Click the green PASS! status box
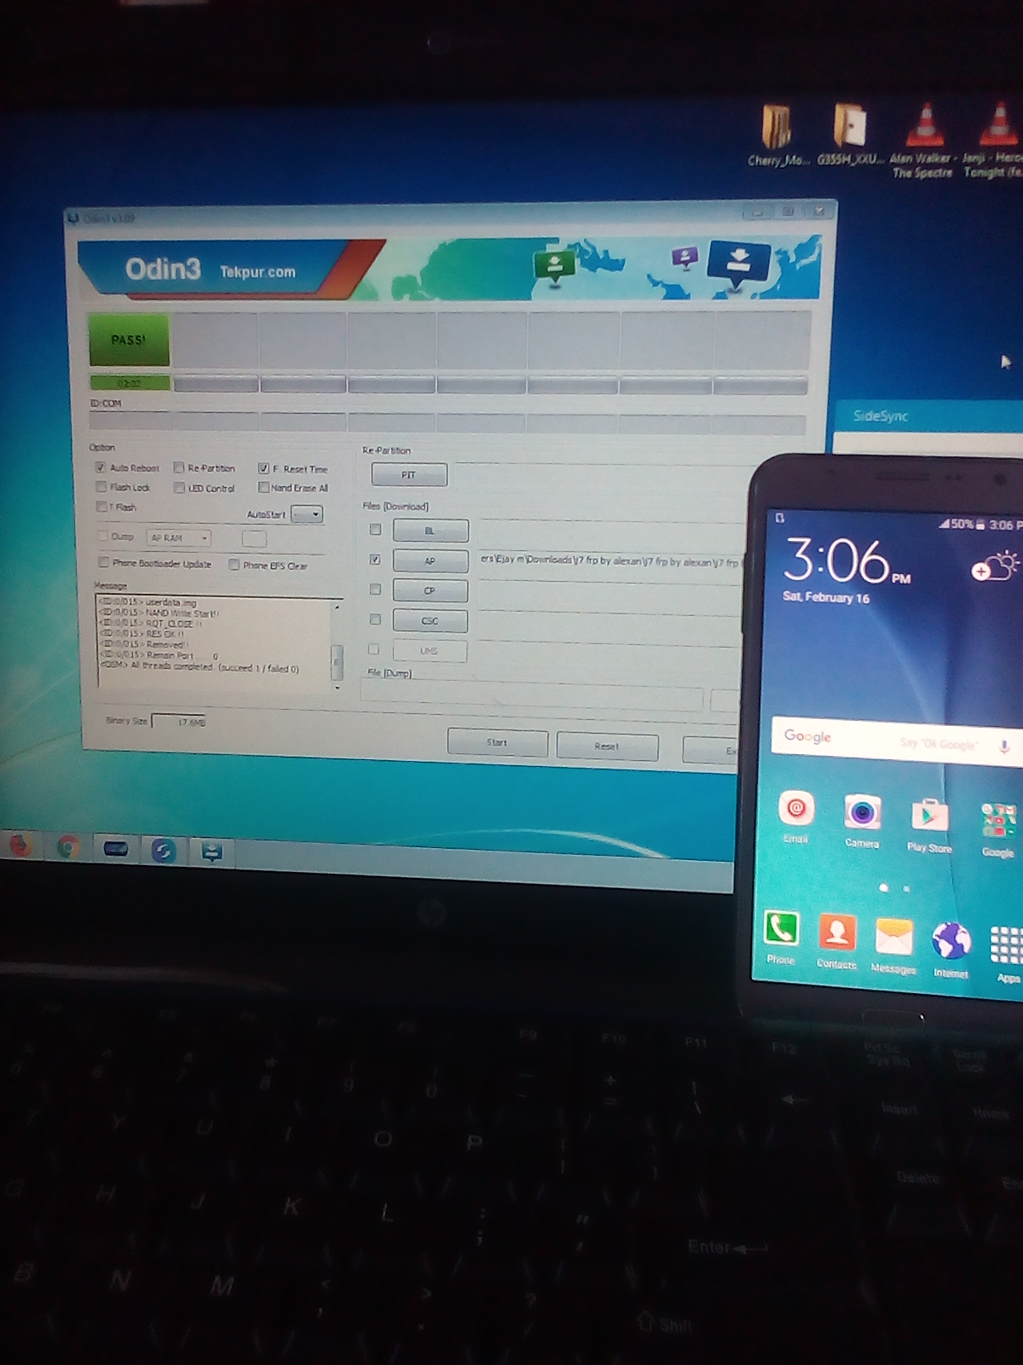 129,340
